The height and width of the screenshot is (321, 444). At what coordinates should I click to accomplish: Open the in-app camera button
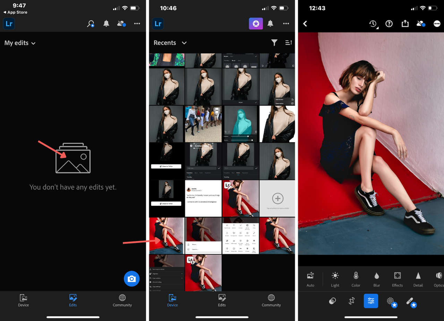pyautogui.click(x=131, y=279)
